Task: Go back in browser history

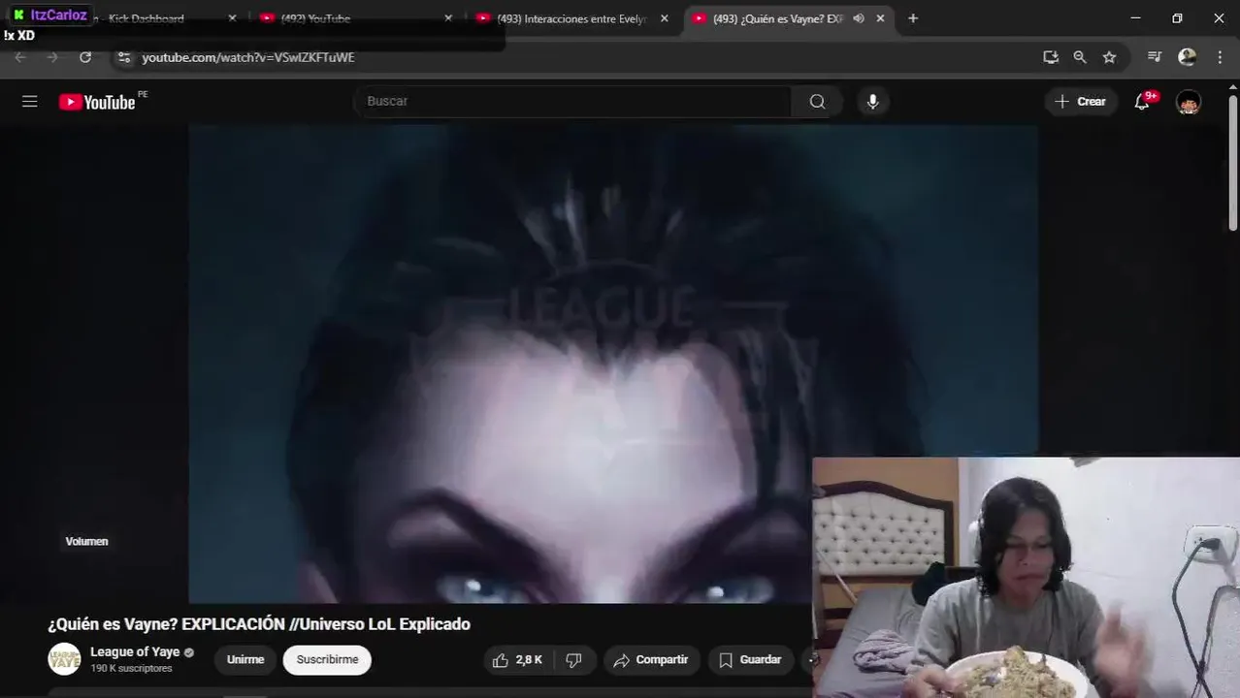Action: click(x=20, y=57)
